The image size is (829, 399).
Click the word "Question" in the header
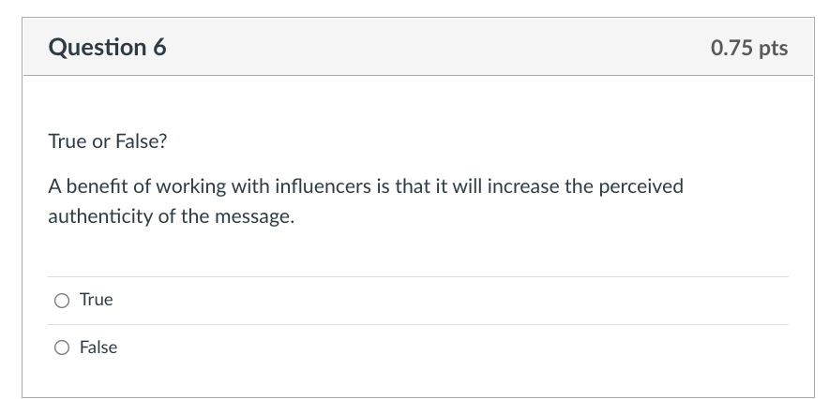coord(96,47)
